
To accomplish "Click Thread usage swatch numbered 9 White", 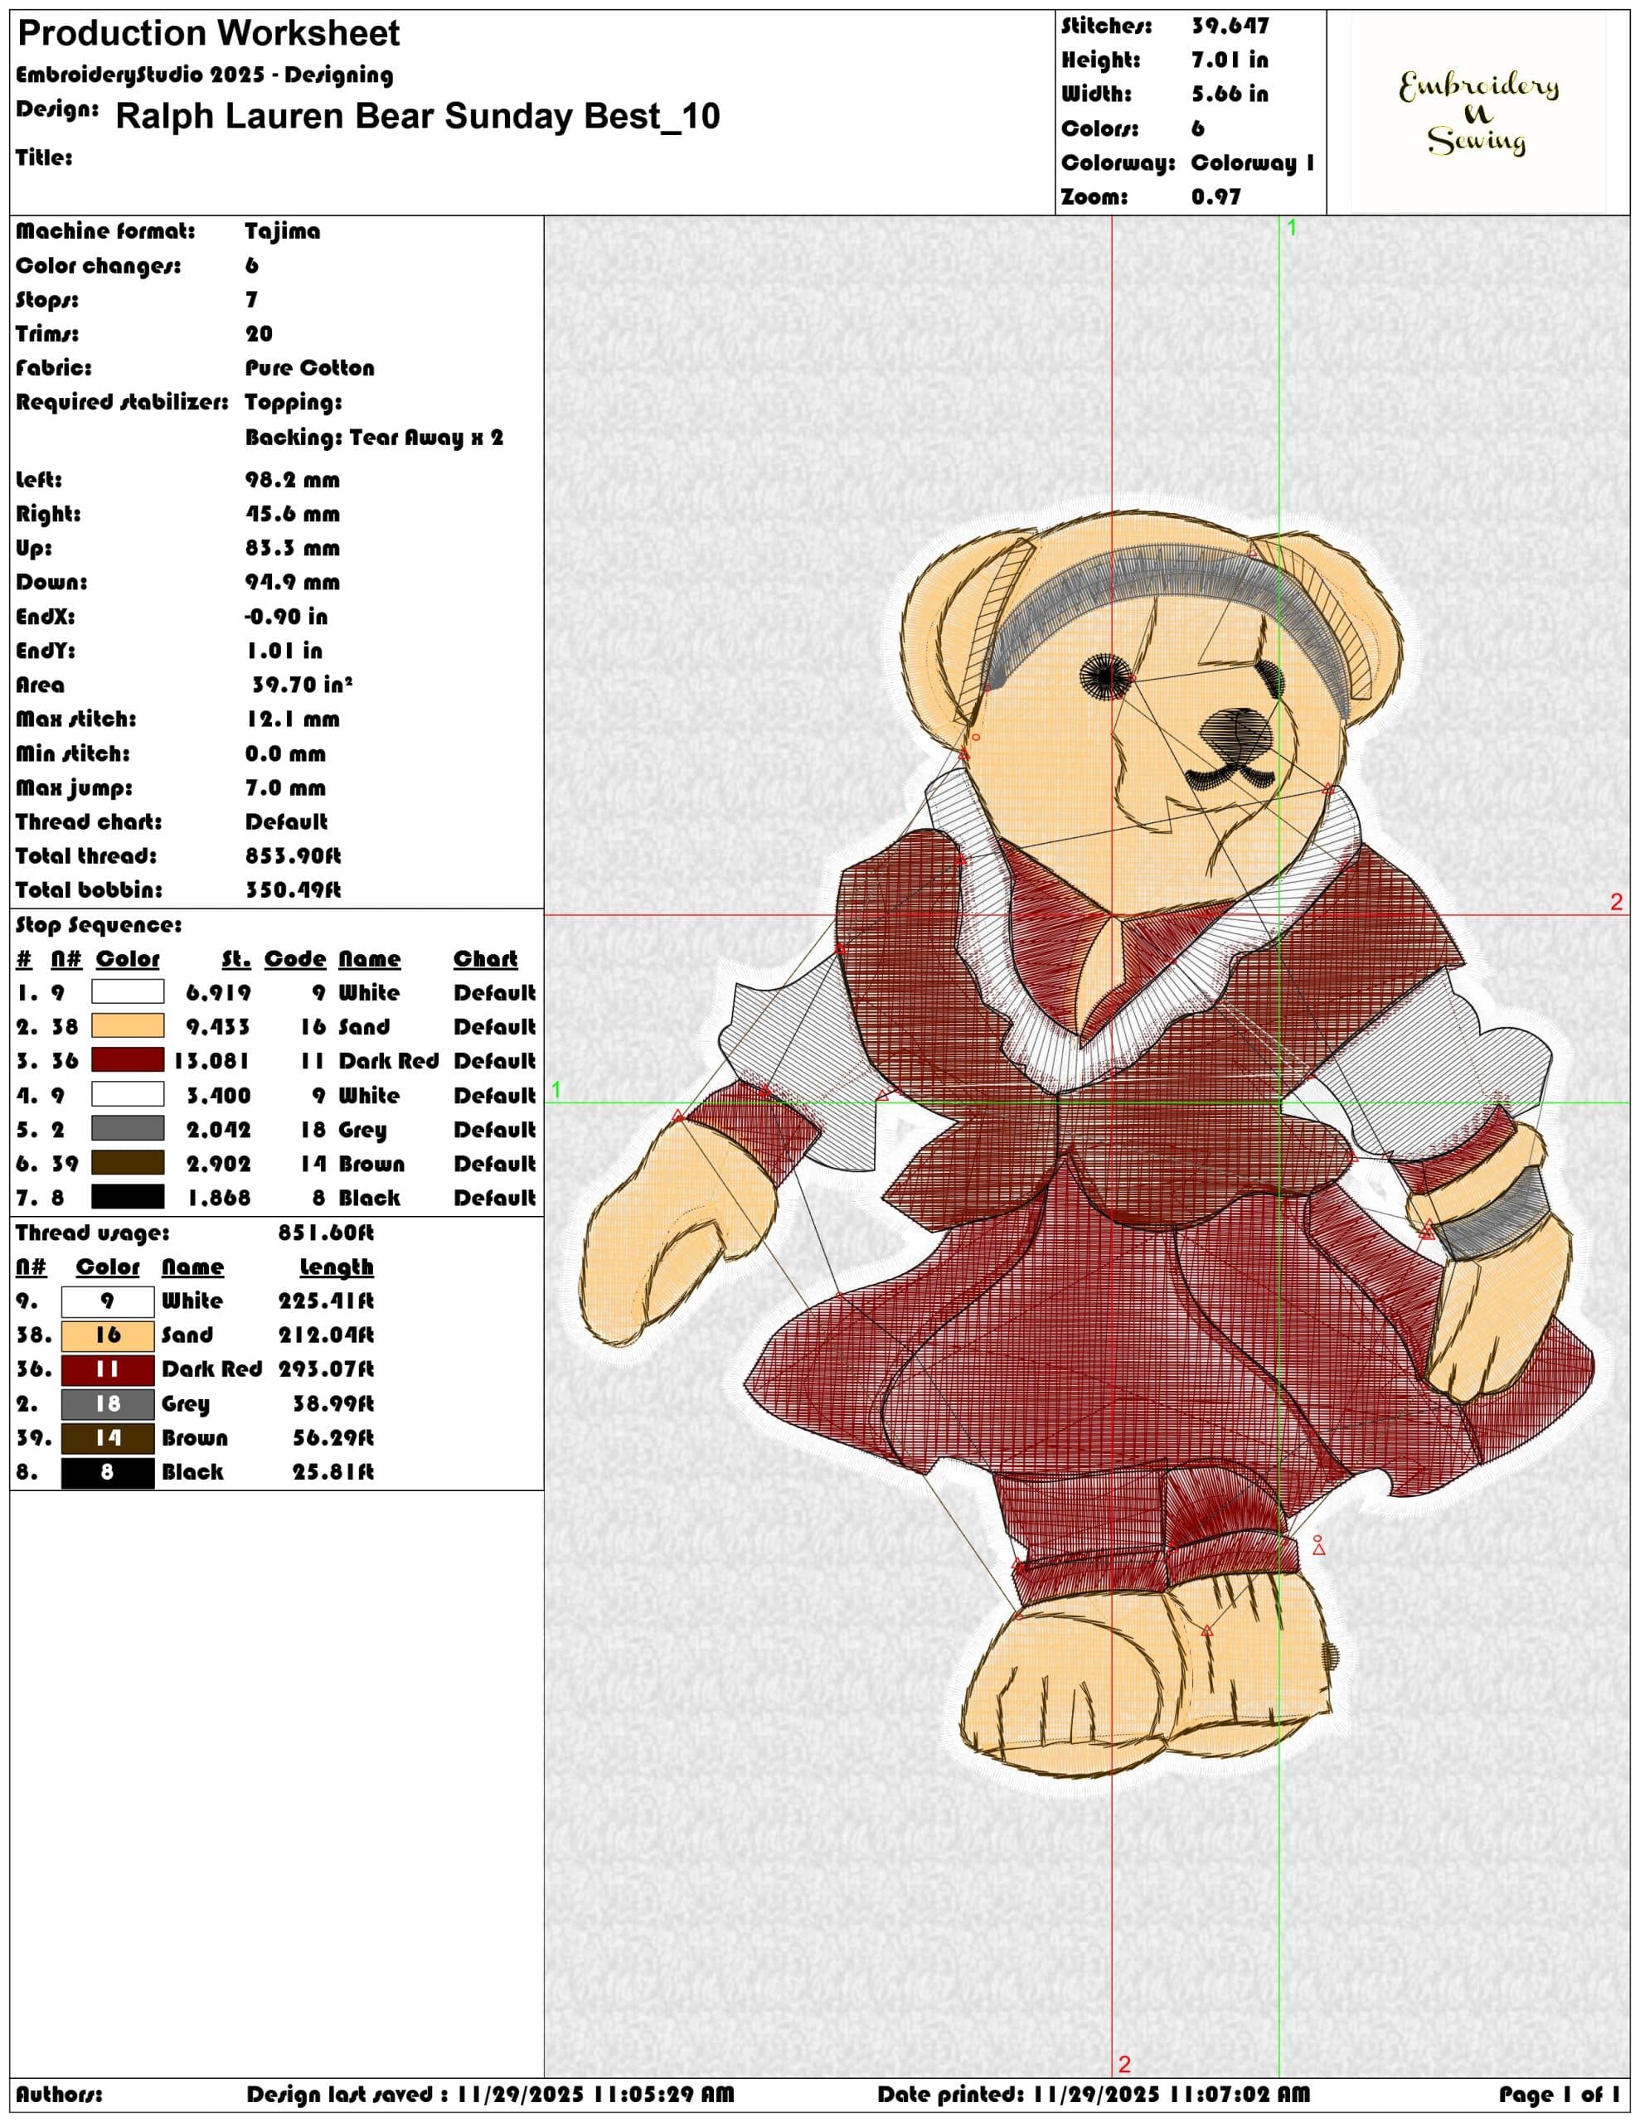I will (108, 1301).
